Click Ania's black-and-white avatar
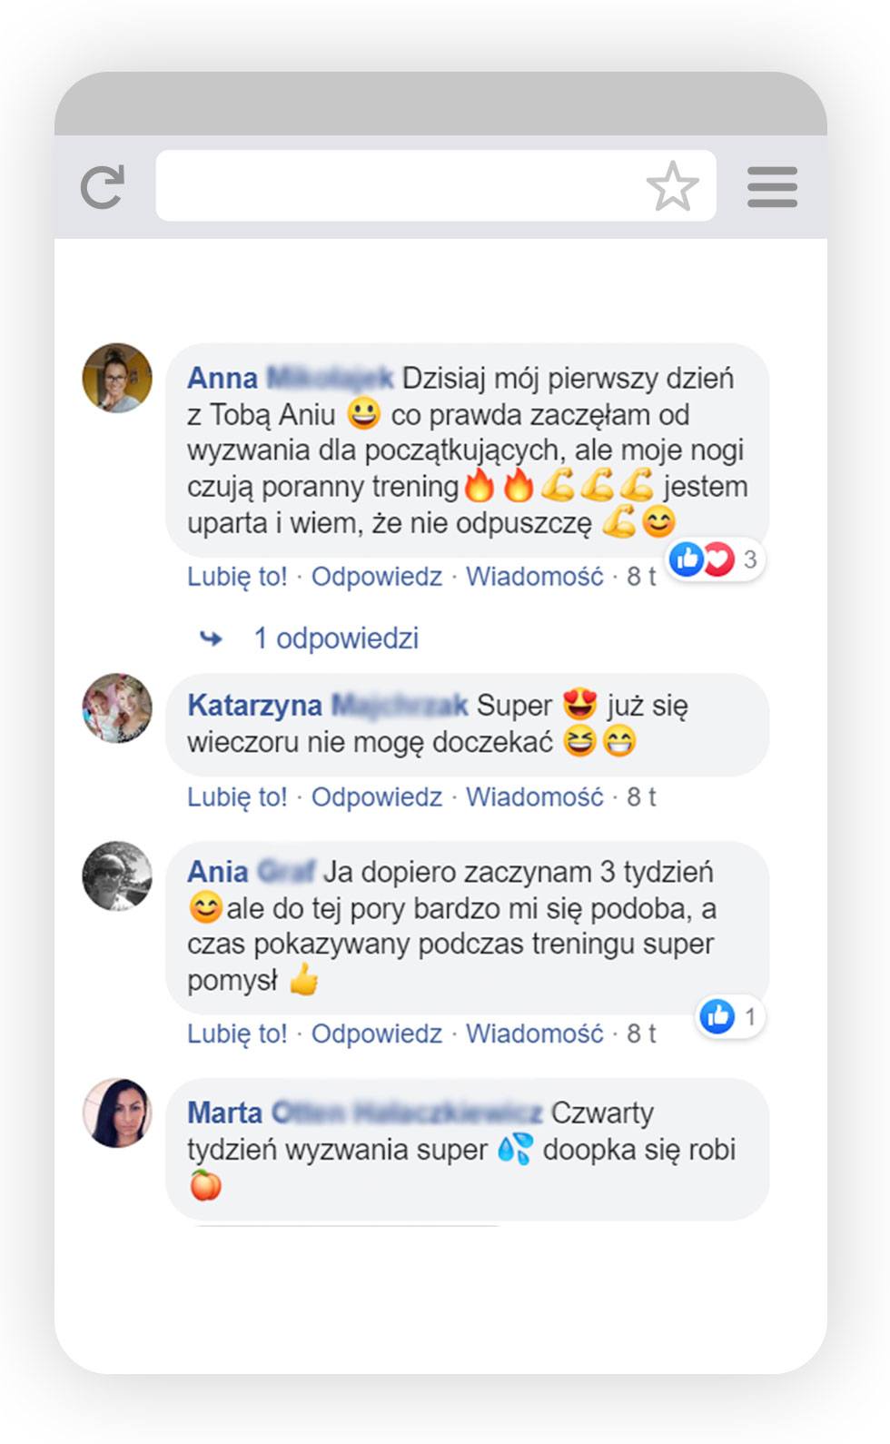Screen dimensions: 890x1444 (x=117, y=876)
